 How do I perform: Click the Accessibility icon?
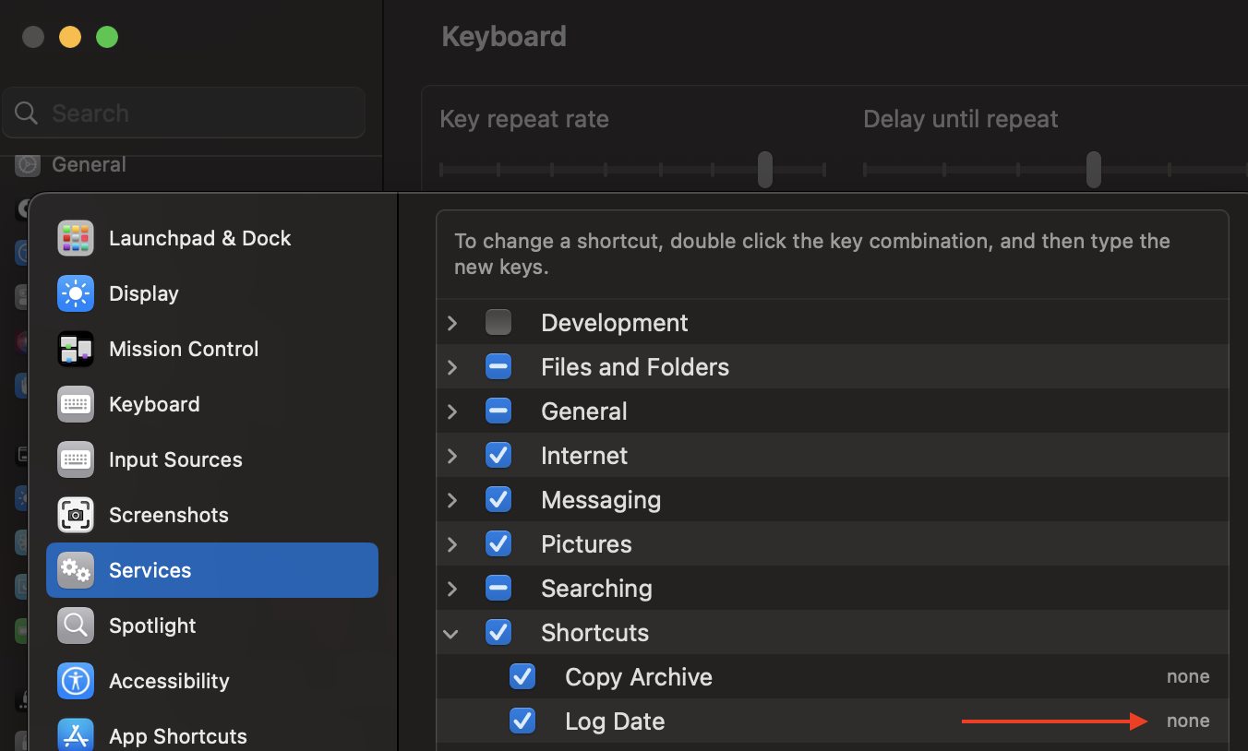point(76,681)
